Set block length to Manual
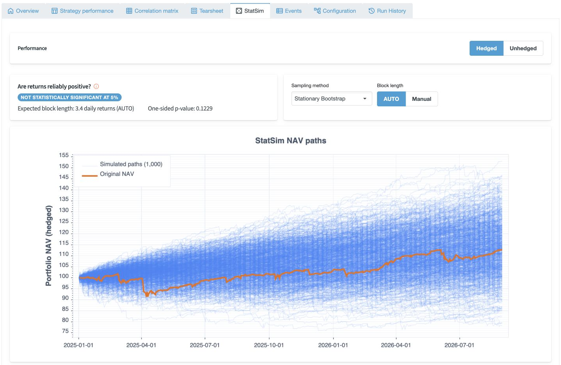The height and width of the screenshot is (365, 561). [421, 99]
